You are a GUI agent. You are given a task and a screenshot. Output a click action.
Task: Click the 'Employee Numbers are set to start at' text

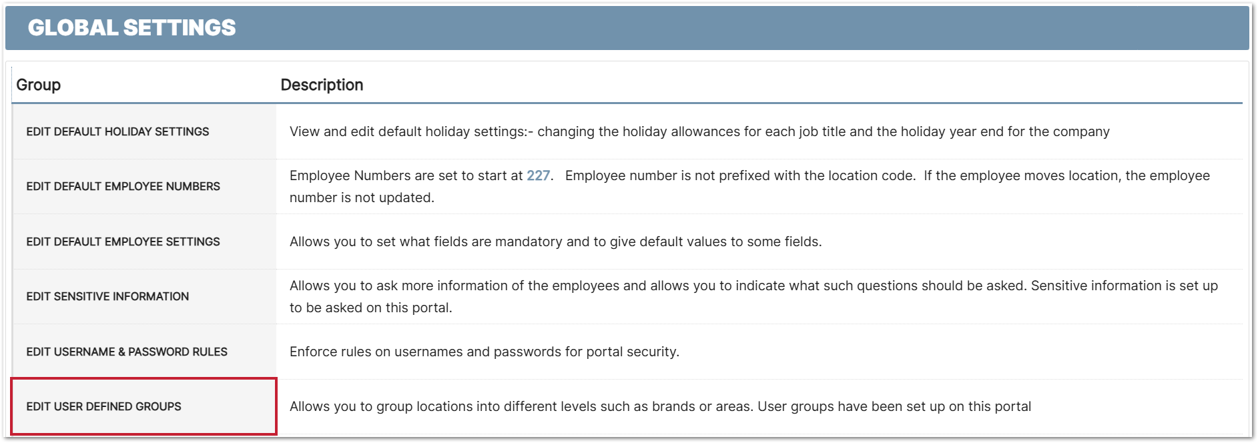406,175
